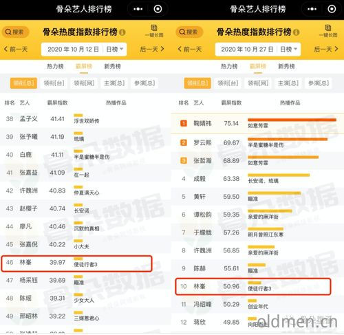Click the search magnifier in October 12 panel
Image resolution: width=344 pixels, height=335 pixels.
(x=8, y=32)
